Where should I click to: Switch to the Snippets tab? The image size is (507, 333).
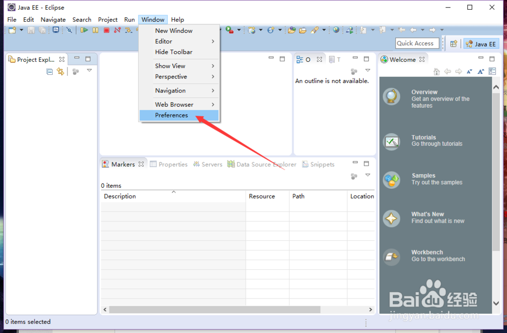[318, 164]
